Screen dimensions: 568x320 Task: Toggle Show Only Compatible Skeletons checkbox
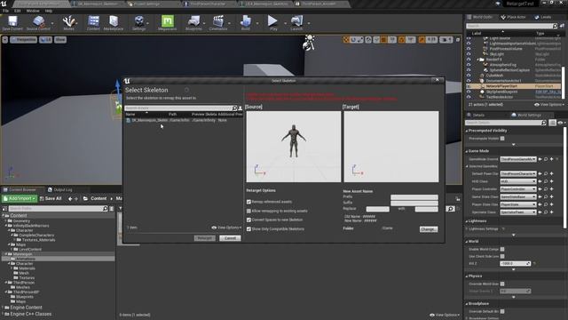coord(248,229)
